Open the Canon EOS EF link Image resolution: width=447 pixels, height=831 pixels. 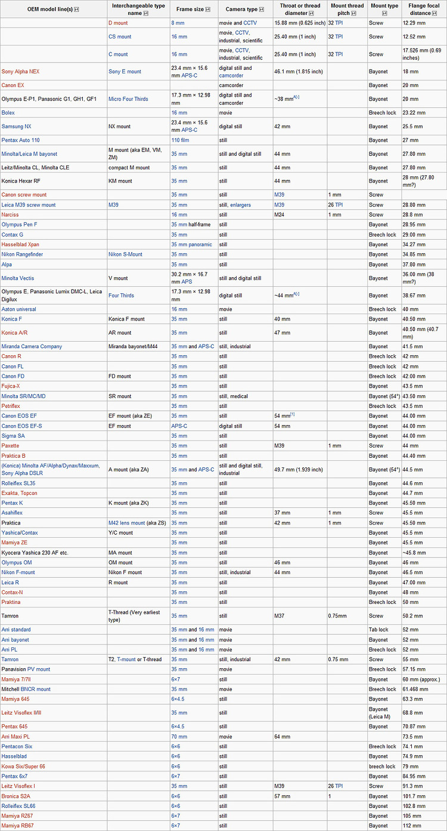[19, 415]
